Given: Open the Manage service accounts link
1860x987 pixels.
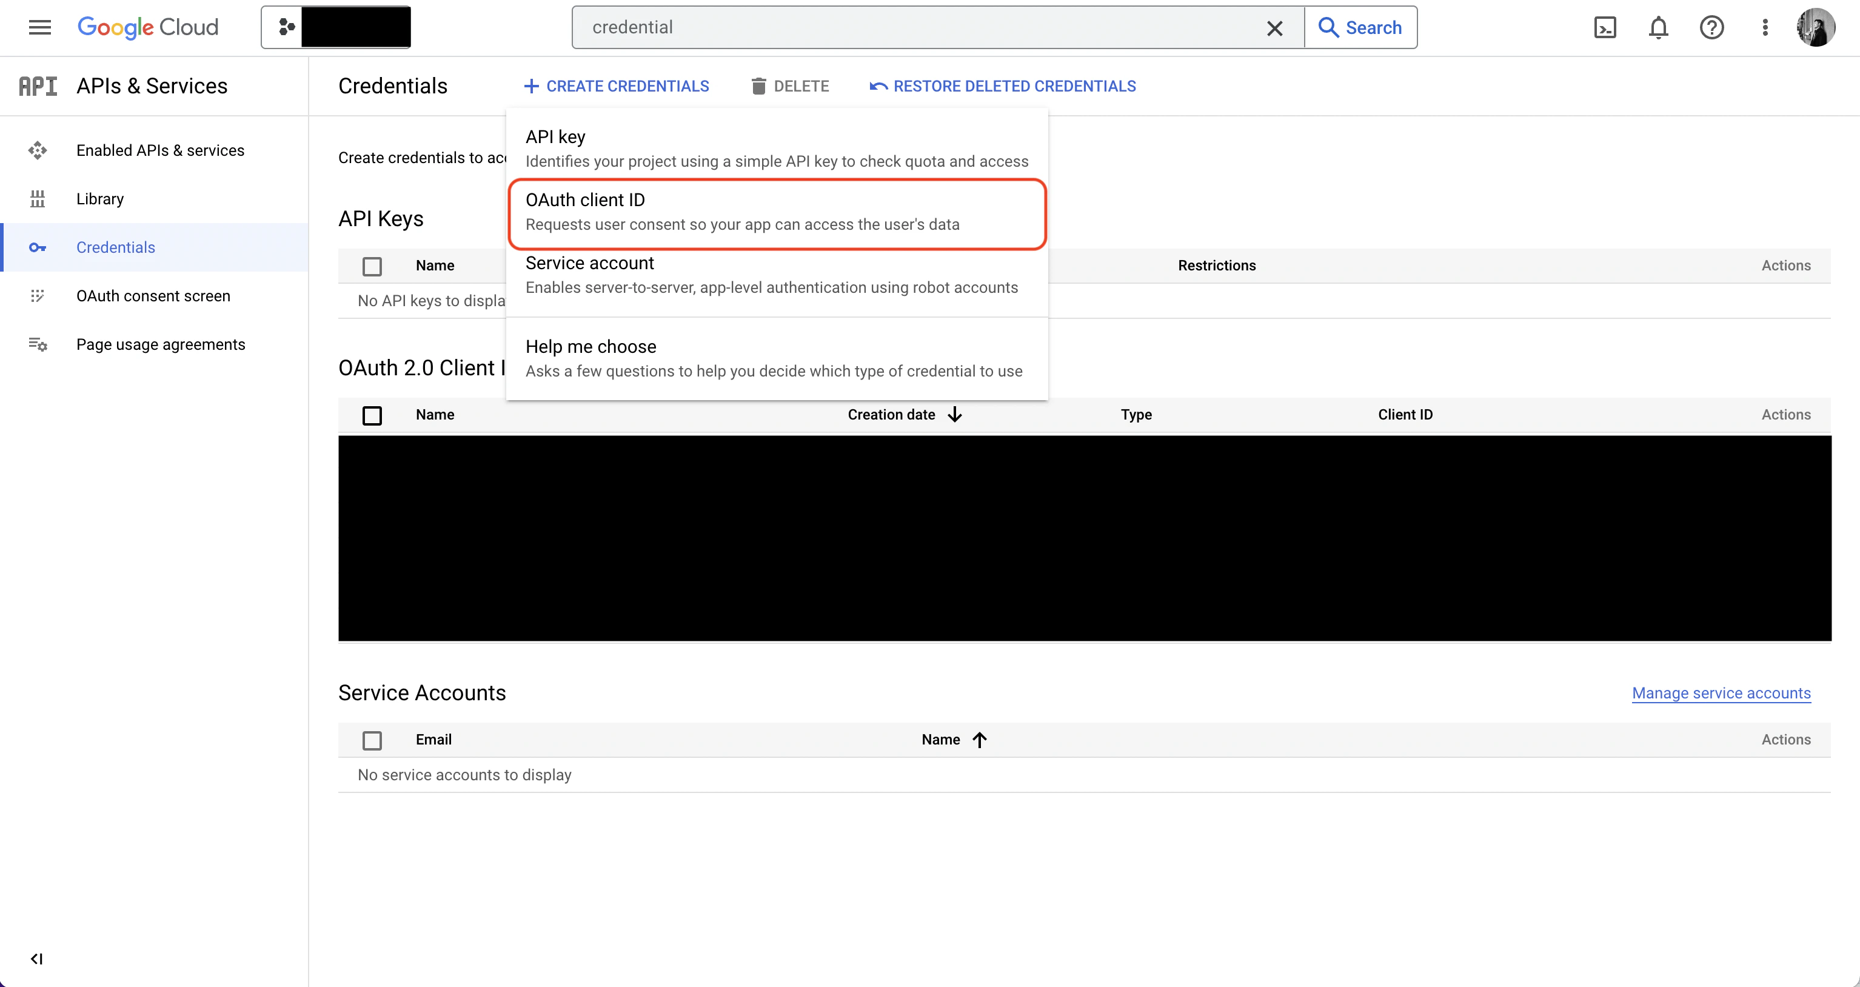Looking at the screenshot, I should click(1721, 692).
